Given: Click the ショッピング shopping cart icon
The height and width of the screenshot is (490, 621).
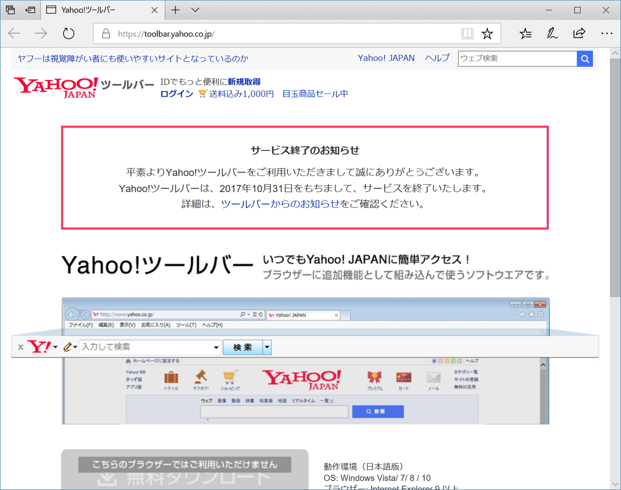Looking at the screenshot, I should click(x=230, y=376).
